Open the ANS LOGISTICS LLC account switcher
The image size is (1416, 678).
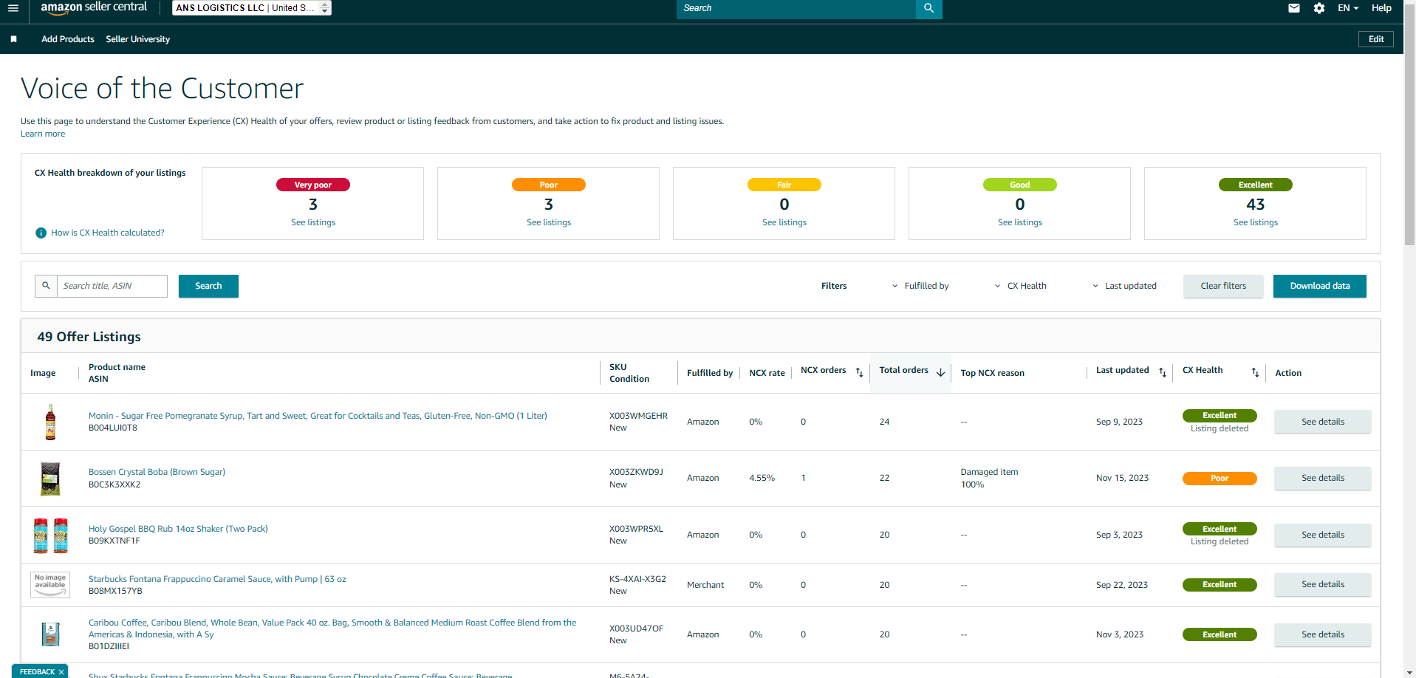tap(252, 8)
